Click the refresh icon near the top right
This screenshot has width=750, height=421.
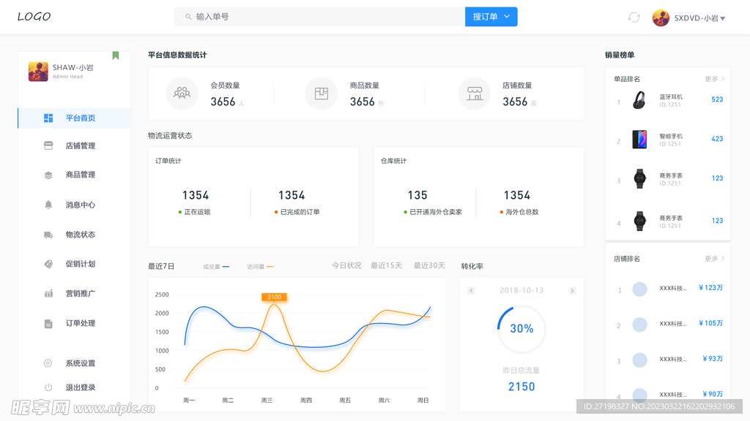[x=633, y=17]
